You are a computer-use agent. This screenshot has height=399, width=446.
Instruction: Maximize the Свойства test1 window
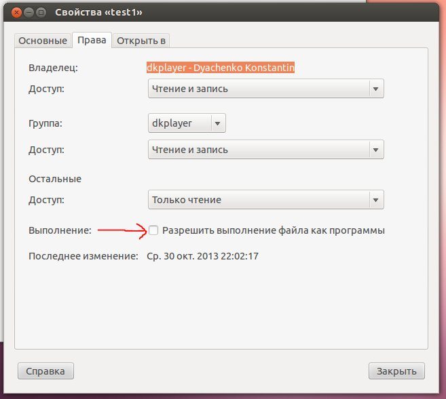point(41,12)
